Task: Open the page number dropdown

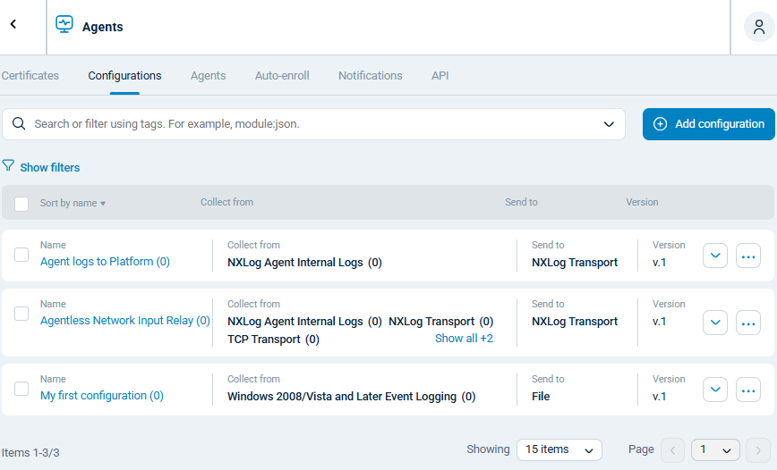Action: (715, 449)
